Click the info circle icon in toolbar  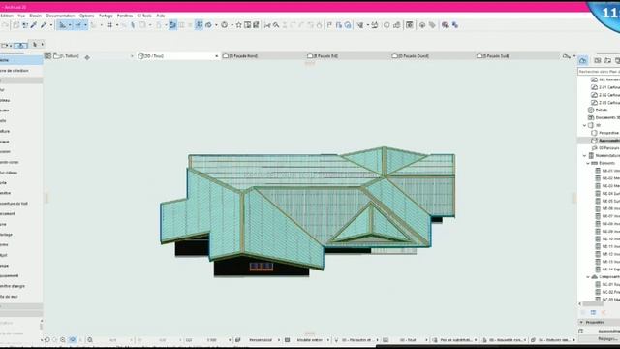(x=387, y=25)
